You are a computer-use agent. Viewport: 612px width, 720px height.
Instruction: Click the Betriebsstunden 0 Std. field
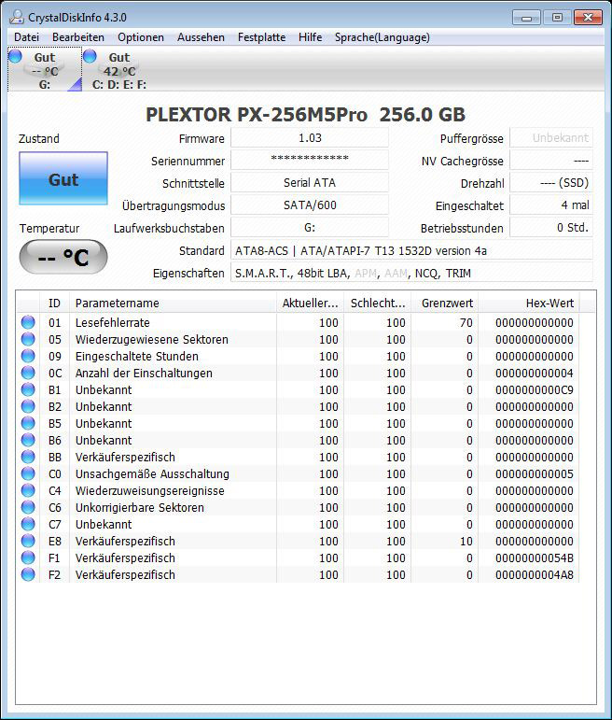click(551, 227)
